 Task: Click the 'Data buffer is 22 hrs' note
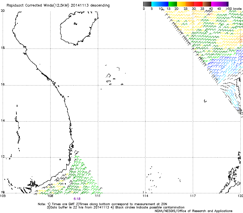click(78, 207)
